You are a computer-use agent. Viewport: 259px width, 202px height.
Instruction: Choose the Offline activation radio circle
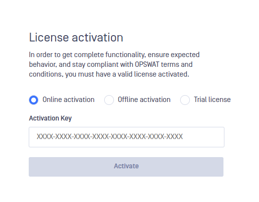pos(109,100)
